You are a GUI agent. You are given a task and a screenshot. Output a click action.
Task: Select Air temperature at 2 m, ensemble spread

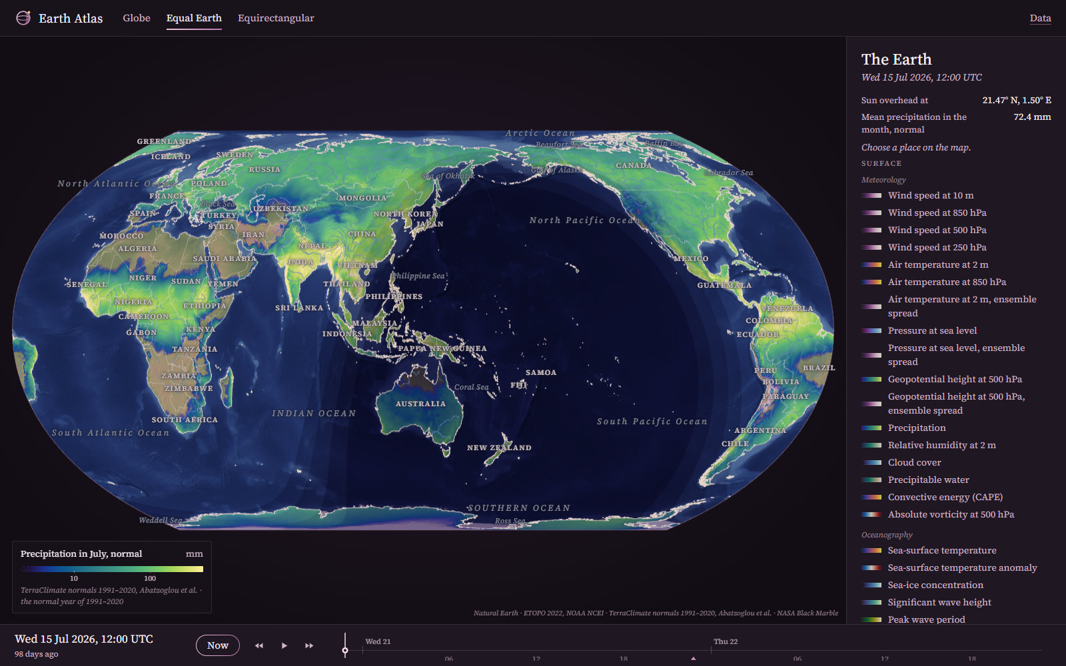click(957, 306)
